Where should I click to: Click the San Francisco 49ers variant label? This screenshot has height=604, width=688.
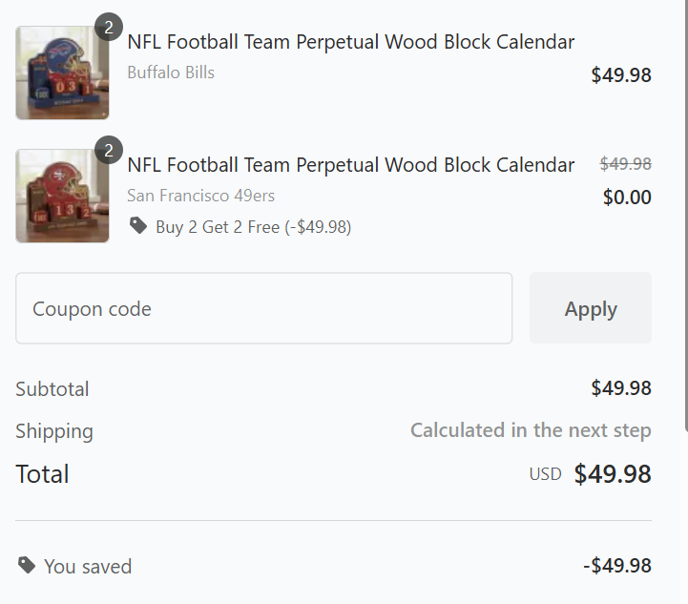tap(200, 196)
